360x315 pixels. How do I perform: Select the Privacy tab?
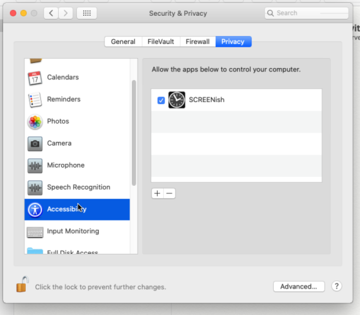tap(233, 42)
